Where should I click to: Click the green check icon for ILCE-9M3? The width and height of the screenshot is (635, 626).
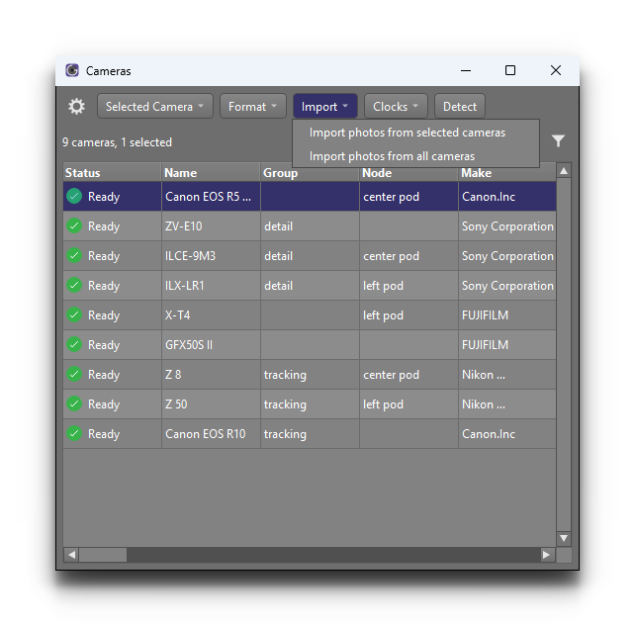(x=74, y=255)
